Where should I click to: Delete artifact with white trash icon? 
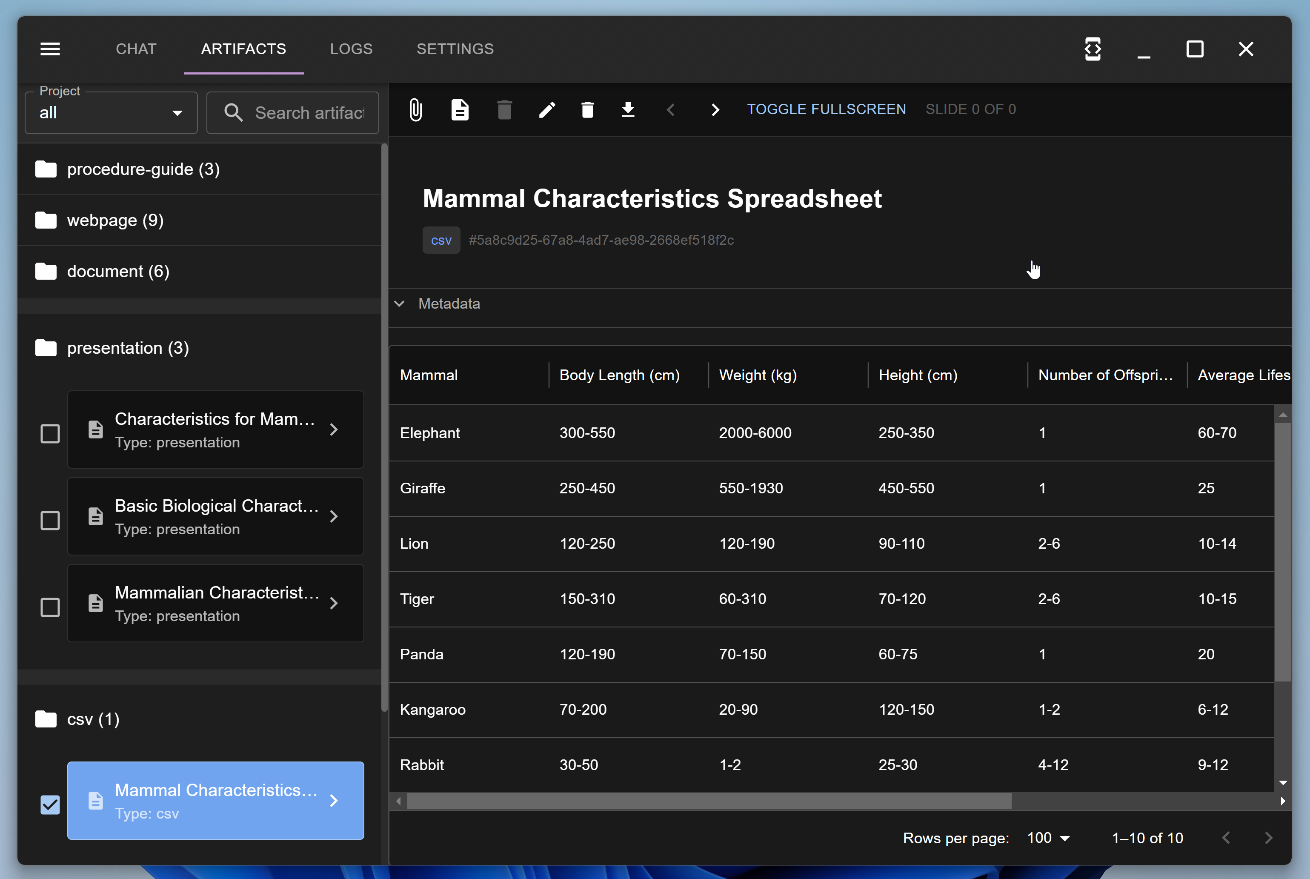pos(587,109)
